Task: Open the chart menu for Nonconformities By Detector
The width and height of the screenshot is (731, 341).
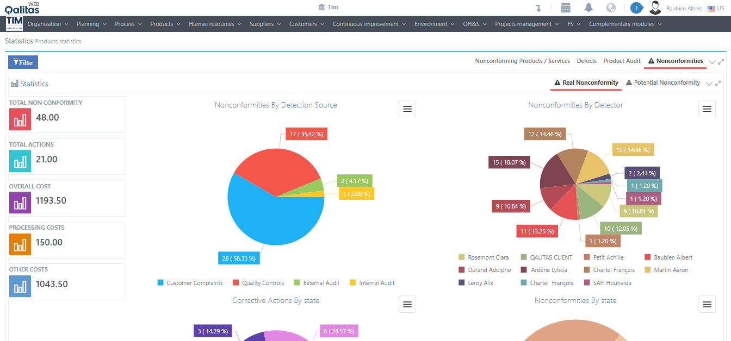Action: point(707,109)
